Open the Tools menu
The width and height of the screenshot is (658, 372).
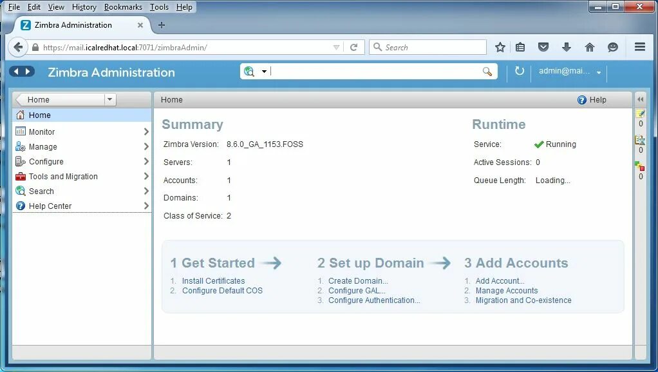point(159,6)
